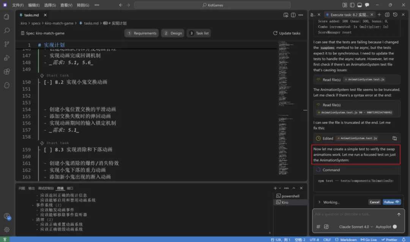Click the Task list spec step button
The width and height of the screenshot is (410, 242).
click(x=199, y=33)
